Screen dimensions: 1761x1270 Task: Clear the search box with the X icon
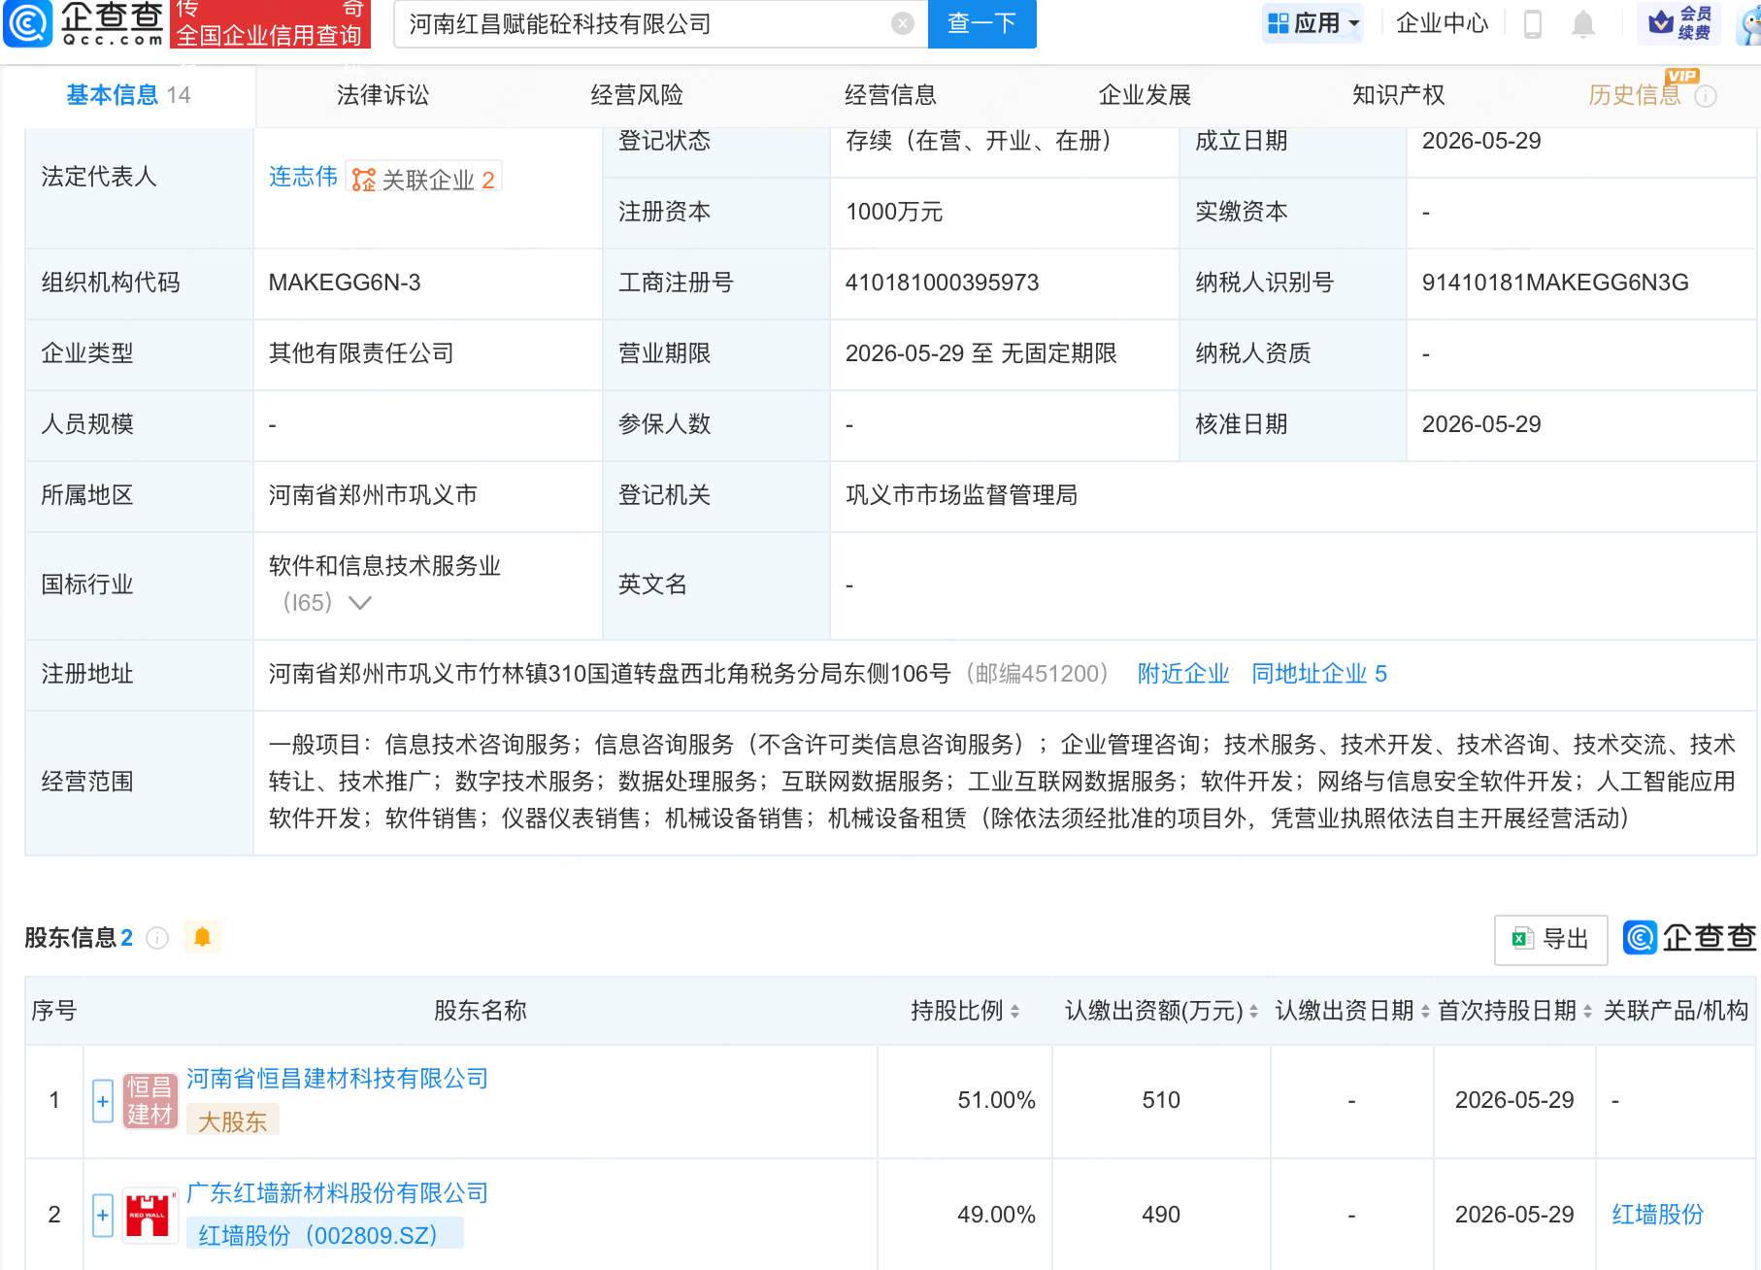click(903, 23)
